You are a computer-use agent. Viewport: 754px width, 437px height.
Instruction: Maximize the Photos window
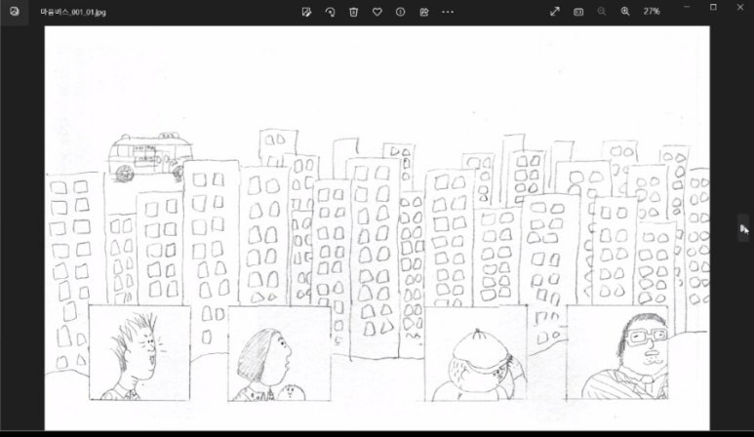point(713,7)
